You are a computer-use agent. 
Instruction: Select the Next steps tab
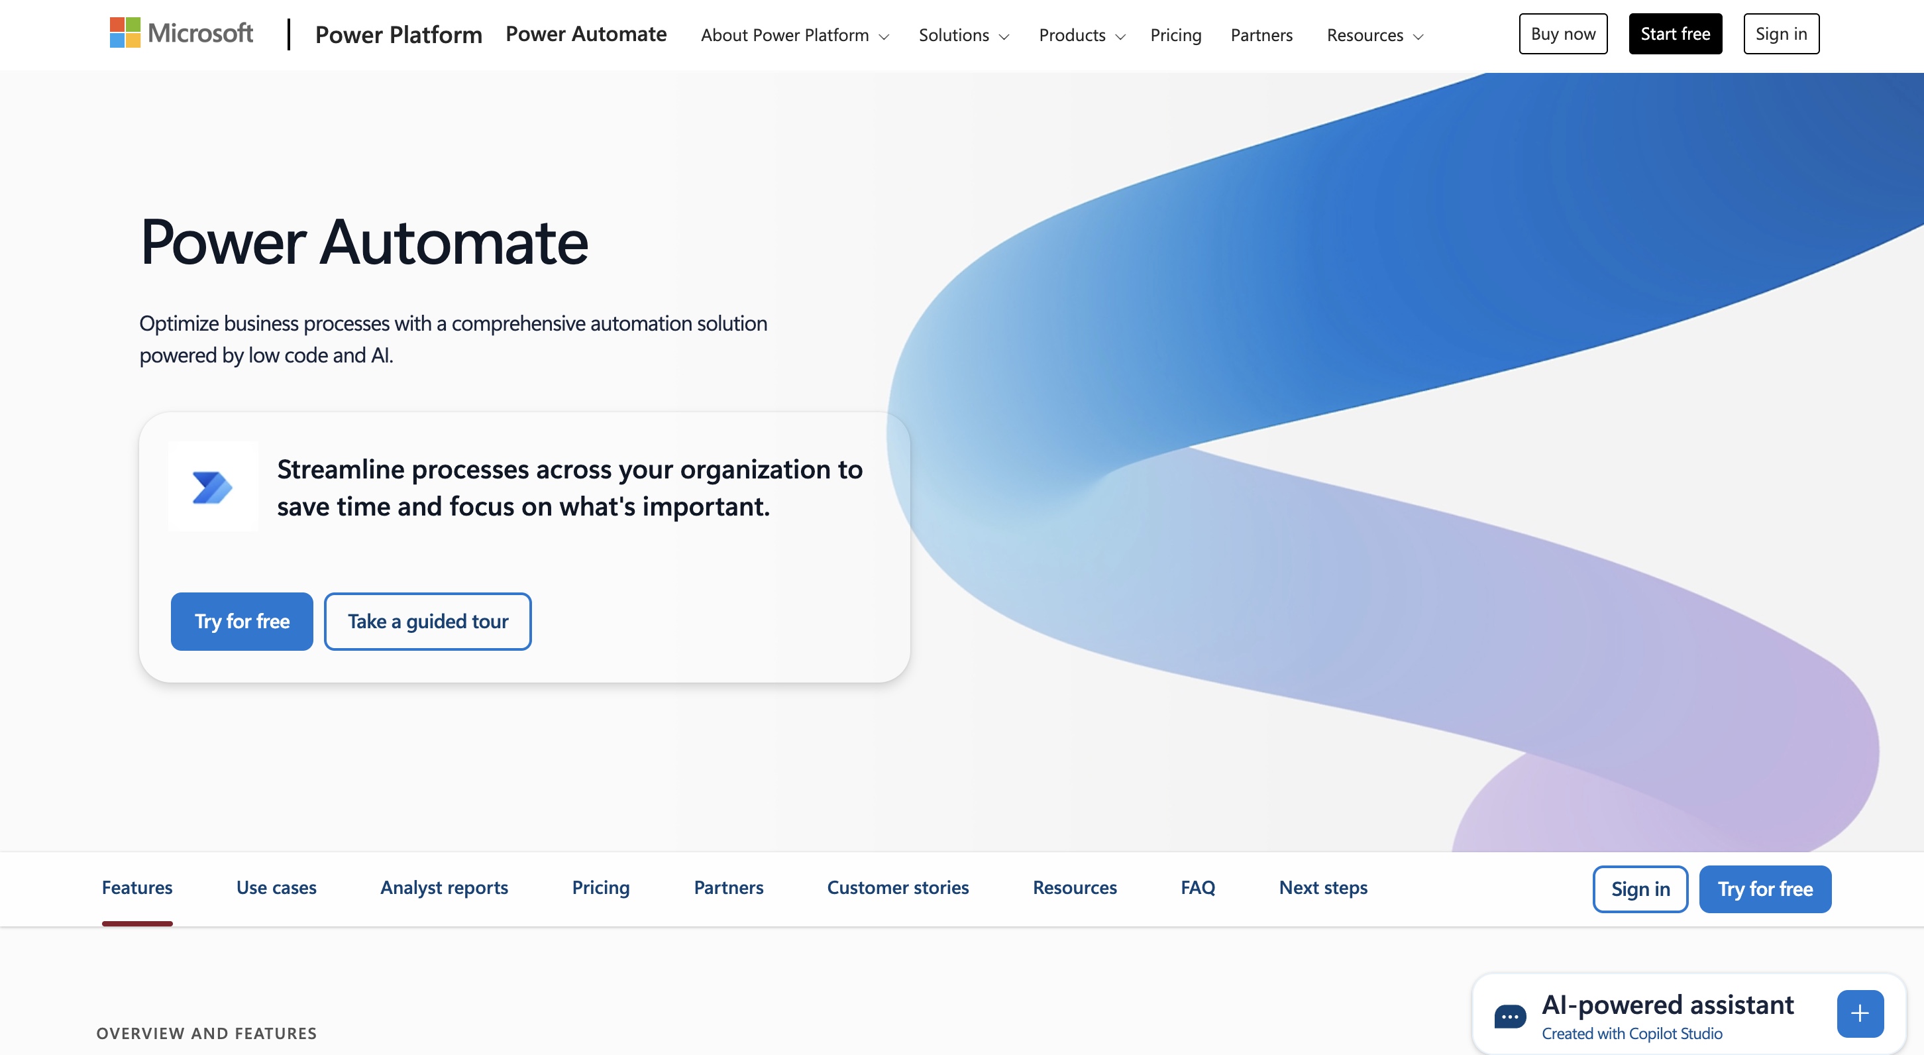pyautogui.click(x=1324, y=887)
